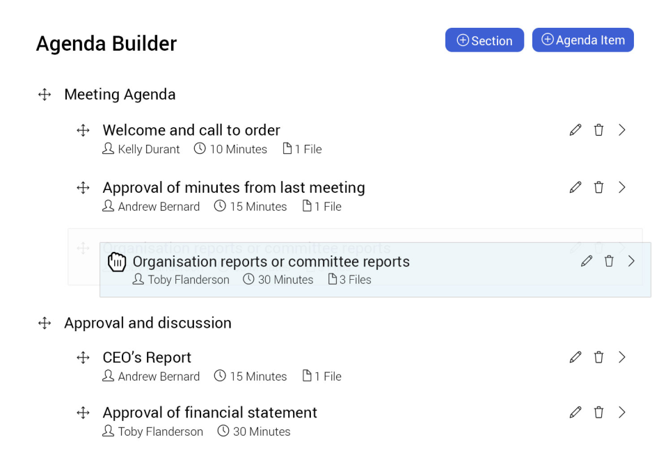Open details for Approval of financial statement
668x476 pixels.
[x=622, y=413]
